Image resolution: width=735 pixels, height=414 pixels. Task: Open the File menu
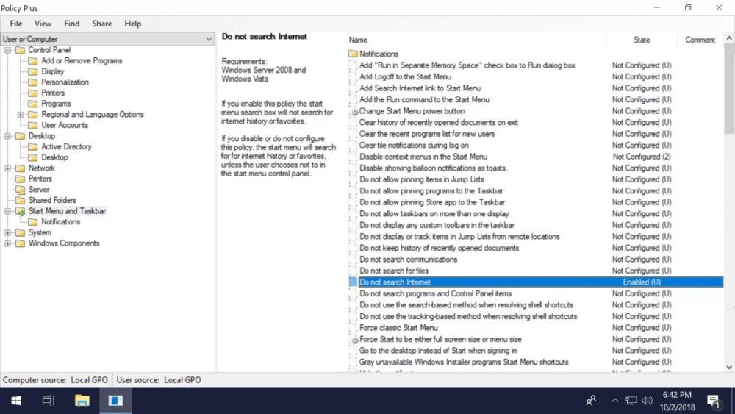pos(16,24)
